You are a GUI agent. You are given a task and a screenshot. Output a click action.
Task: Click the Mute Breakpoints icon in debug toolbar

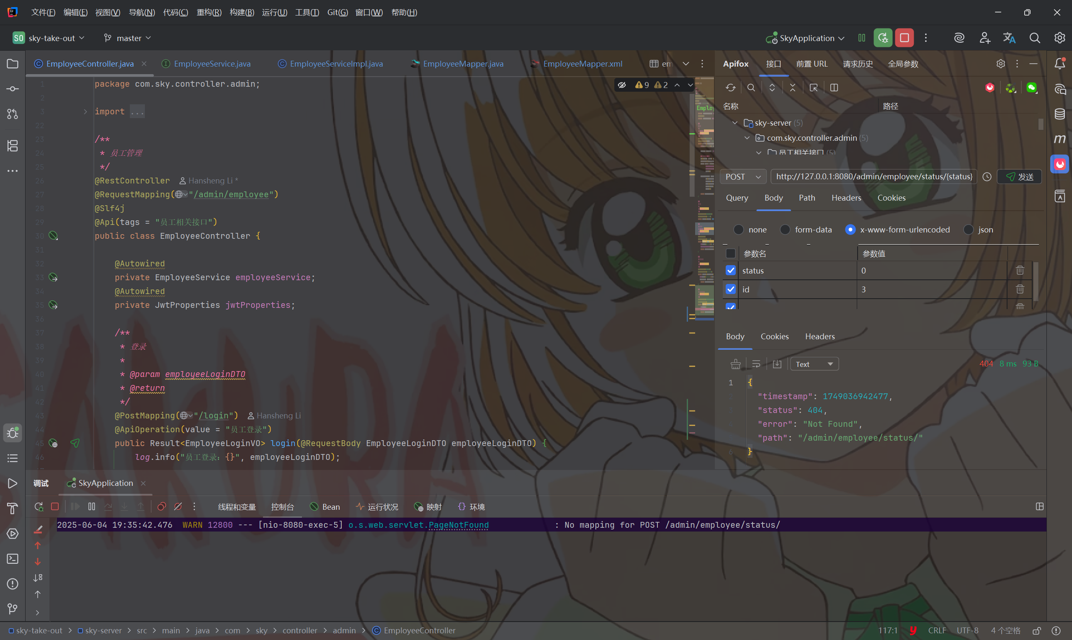pyautogui.click(x=178, y=507)
